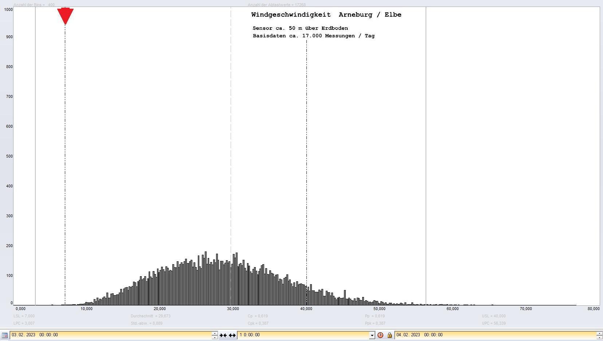Decrease end date with down spinner arrow

(x=599, y=337)
